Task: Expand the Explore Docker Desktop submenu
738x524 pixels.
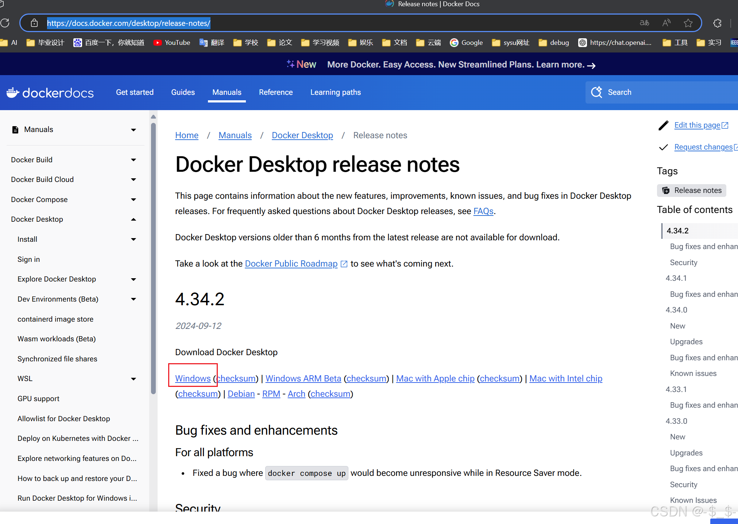Action: tap(134, 280)
